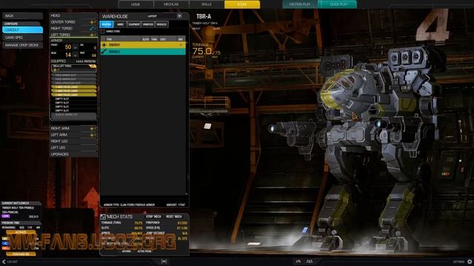This screenshot has height=266, width=474.
Task: Open MANAGE DROP DECKS
Action: click(x=22, y=45)
